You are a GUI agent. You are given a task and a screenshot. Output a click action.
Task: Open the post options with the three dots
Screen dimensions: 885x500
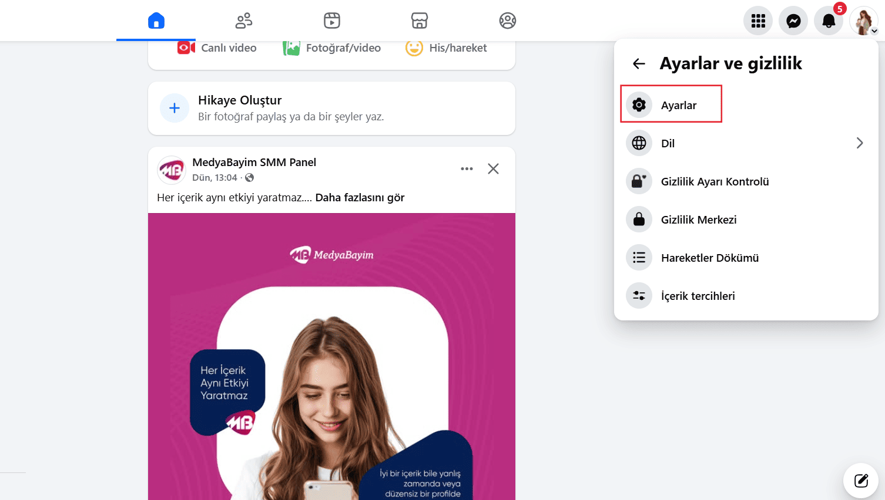point(467,168)
